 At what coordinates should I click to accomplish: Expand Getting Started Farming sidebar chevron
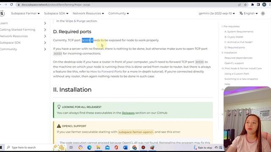click(45, 30)
